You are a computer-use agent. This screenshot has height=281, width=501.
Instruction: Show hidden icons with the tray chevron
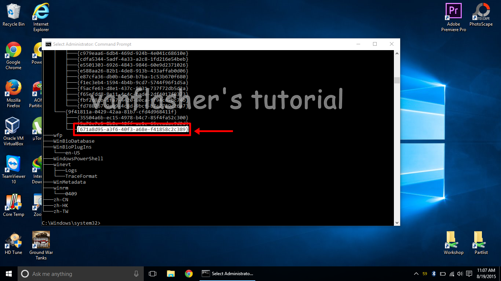pos(416,273)
